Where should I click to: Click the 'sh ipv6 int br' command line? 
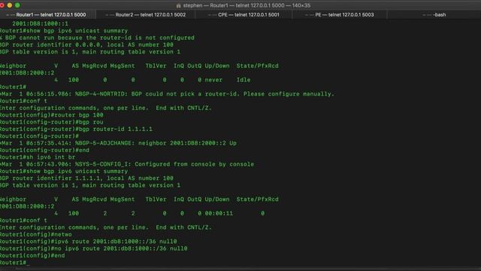pos(38,157)
